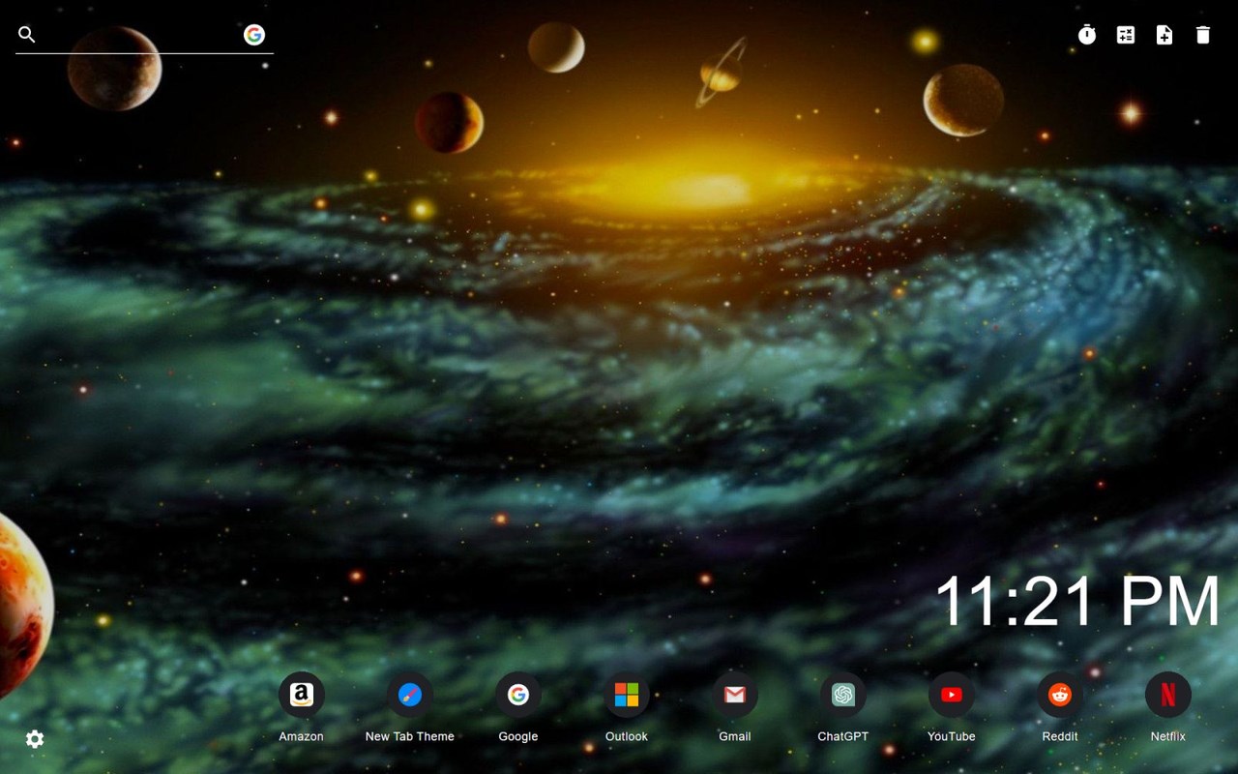
Task: Click the Outlook text label
Action: (627, 736)
